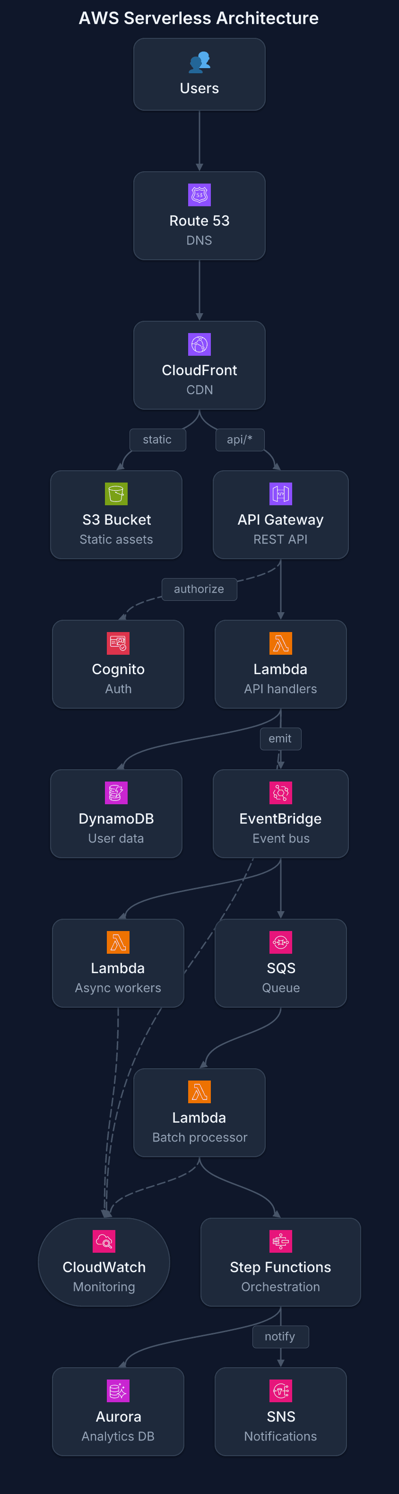The width and height of the screenshot is (399, 1494).
Task: Select the Route 53 shield icon
Action: [x=199, y=195]
